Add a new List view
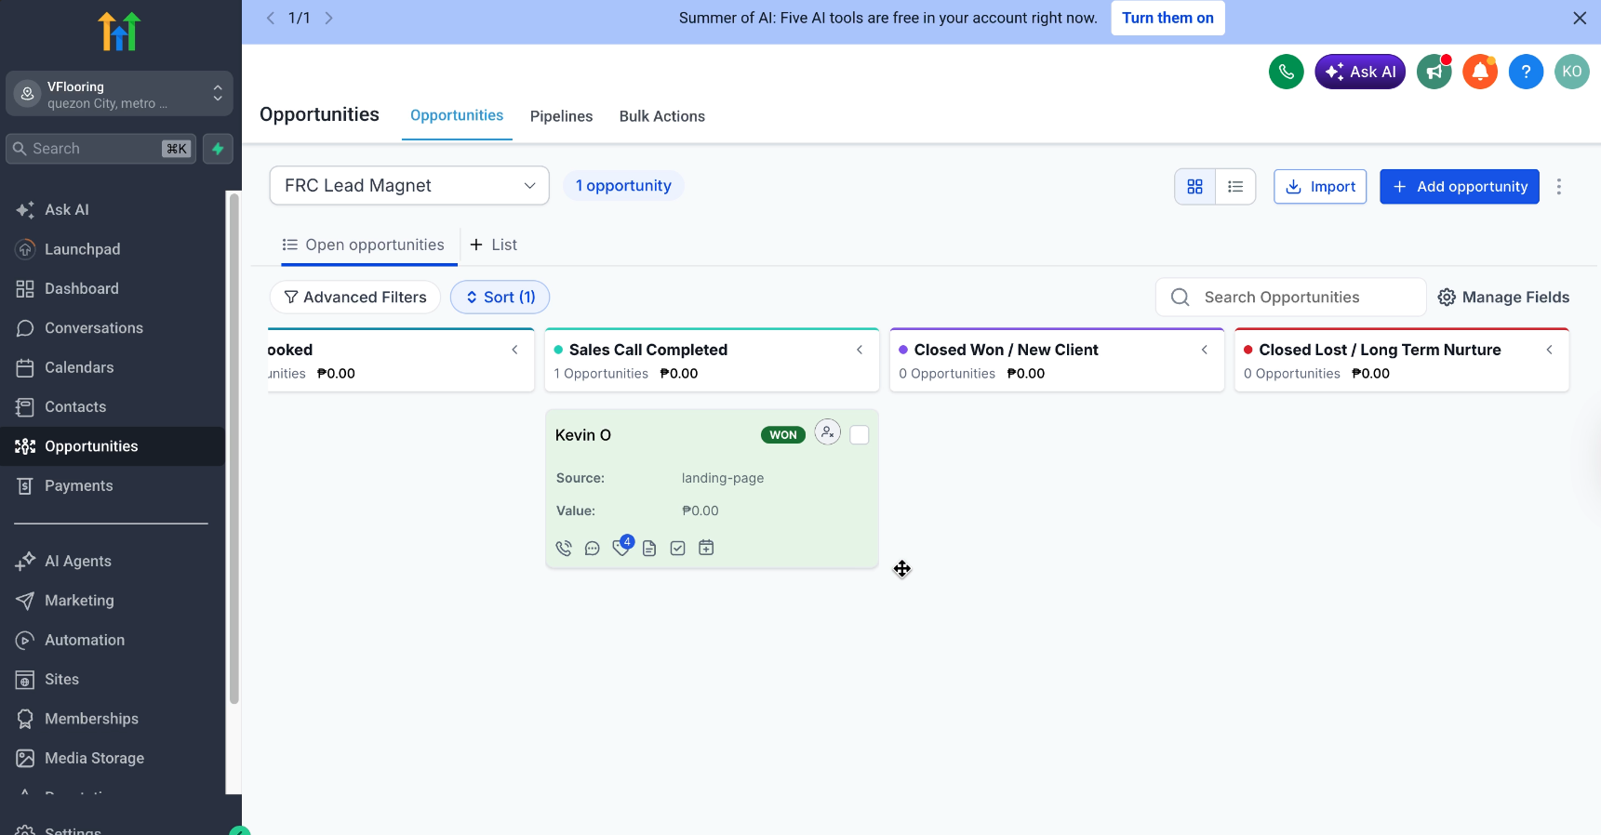 click(493, 245)
